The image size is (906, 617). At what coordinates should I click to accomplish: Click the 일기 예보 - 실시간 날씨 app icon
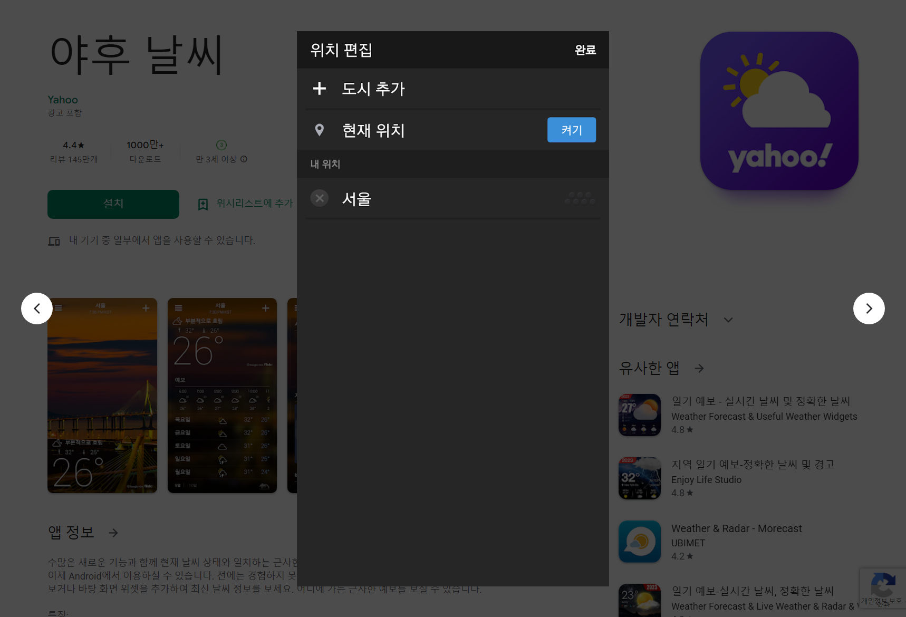(x=640, y=415)
